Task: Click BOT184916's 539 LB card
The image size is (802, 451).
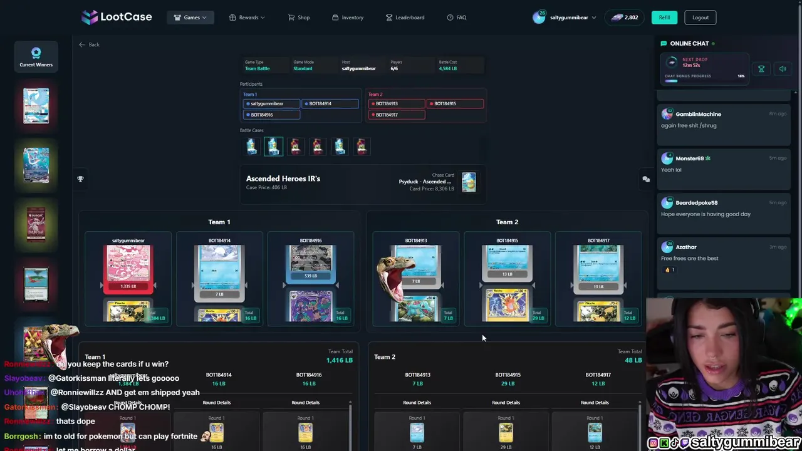Action: [311, 264]
